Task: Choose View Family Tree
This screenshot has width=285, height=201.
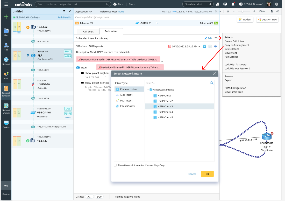Action: [x=233, y=92]
